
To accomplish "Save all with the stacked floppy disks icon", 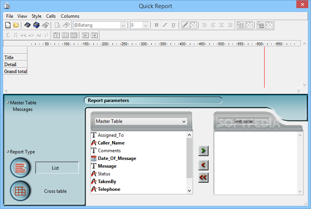I will point(36,25).
